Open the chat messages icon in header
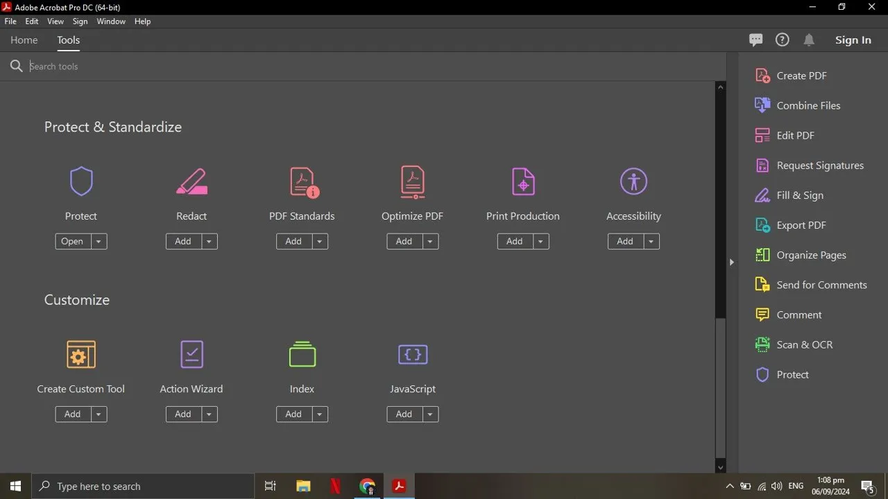This screenshot has width=888, height=499. click(x=756, y=40)
